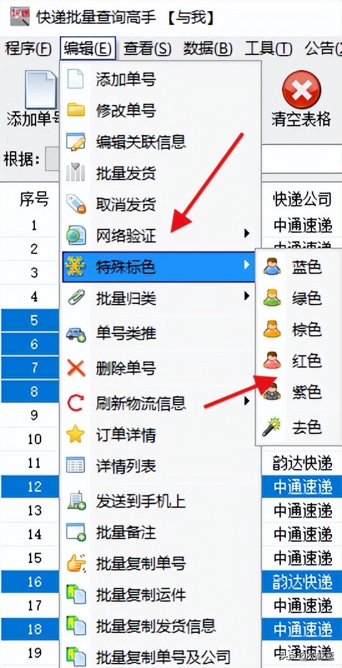This screenshot has height=668, width=342.
Task: Click the 删除单号 red cross icon
Action: point(76,367)
